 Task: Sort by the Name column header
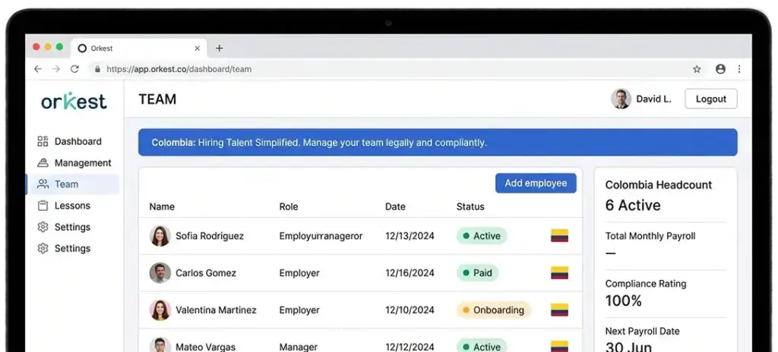tap(162, 207)
